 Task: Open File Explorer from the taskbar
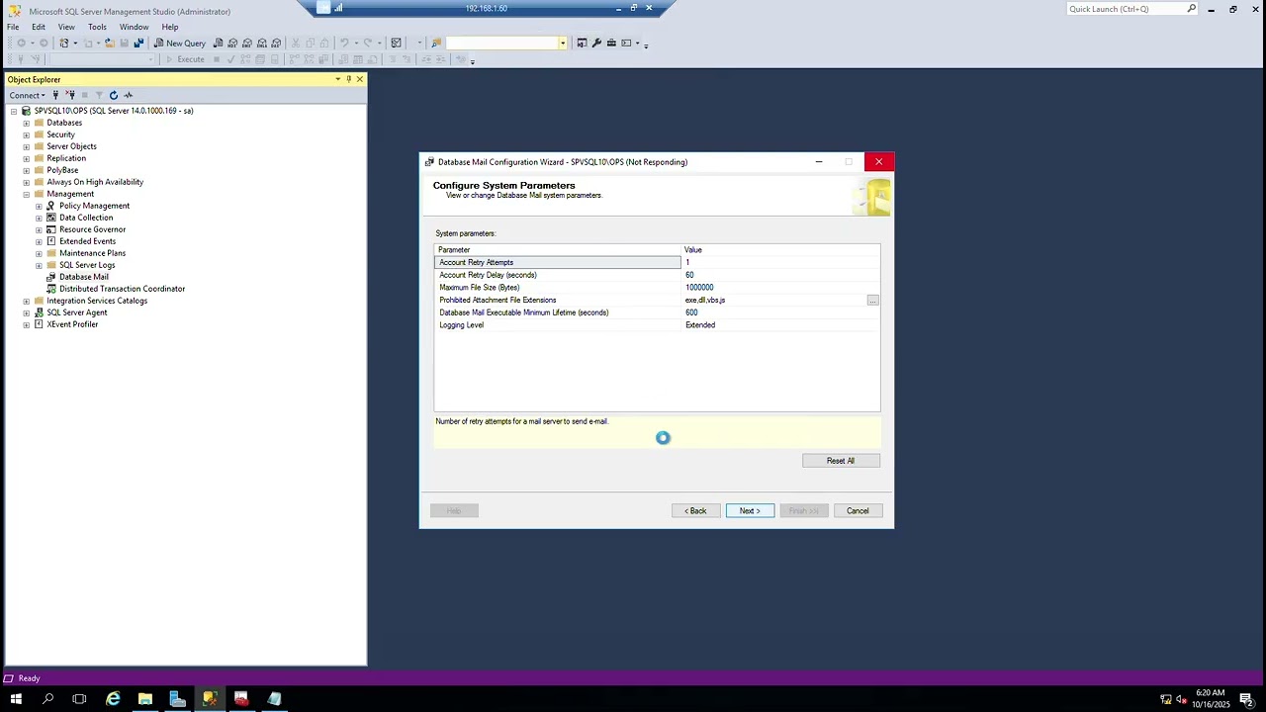145,699
